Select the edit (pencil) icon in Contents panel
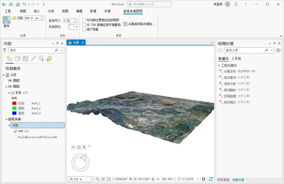 coord(33,59)
